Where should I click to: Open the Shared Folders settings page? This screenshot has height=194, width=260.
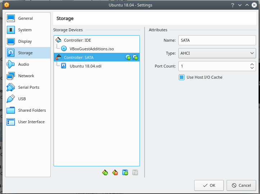click(x=32, y=110)
